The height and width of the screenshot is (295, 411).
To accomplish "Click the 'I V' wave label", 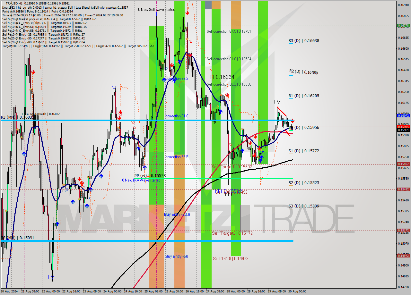I will [277, 102].
